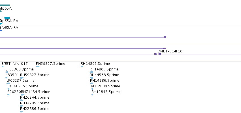Click the Sfp65A-PA protein arrow

pos(1,30)
